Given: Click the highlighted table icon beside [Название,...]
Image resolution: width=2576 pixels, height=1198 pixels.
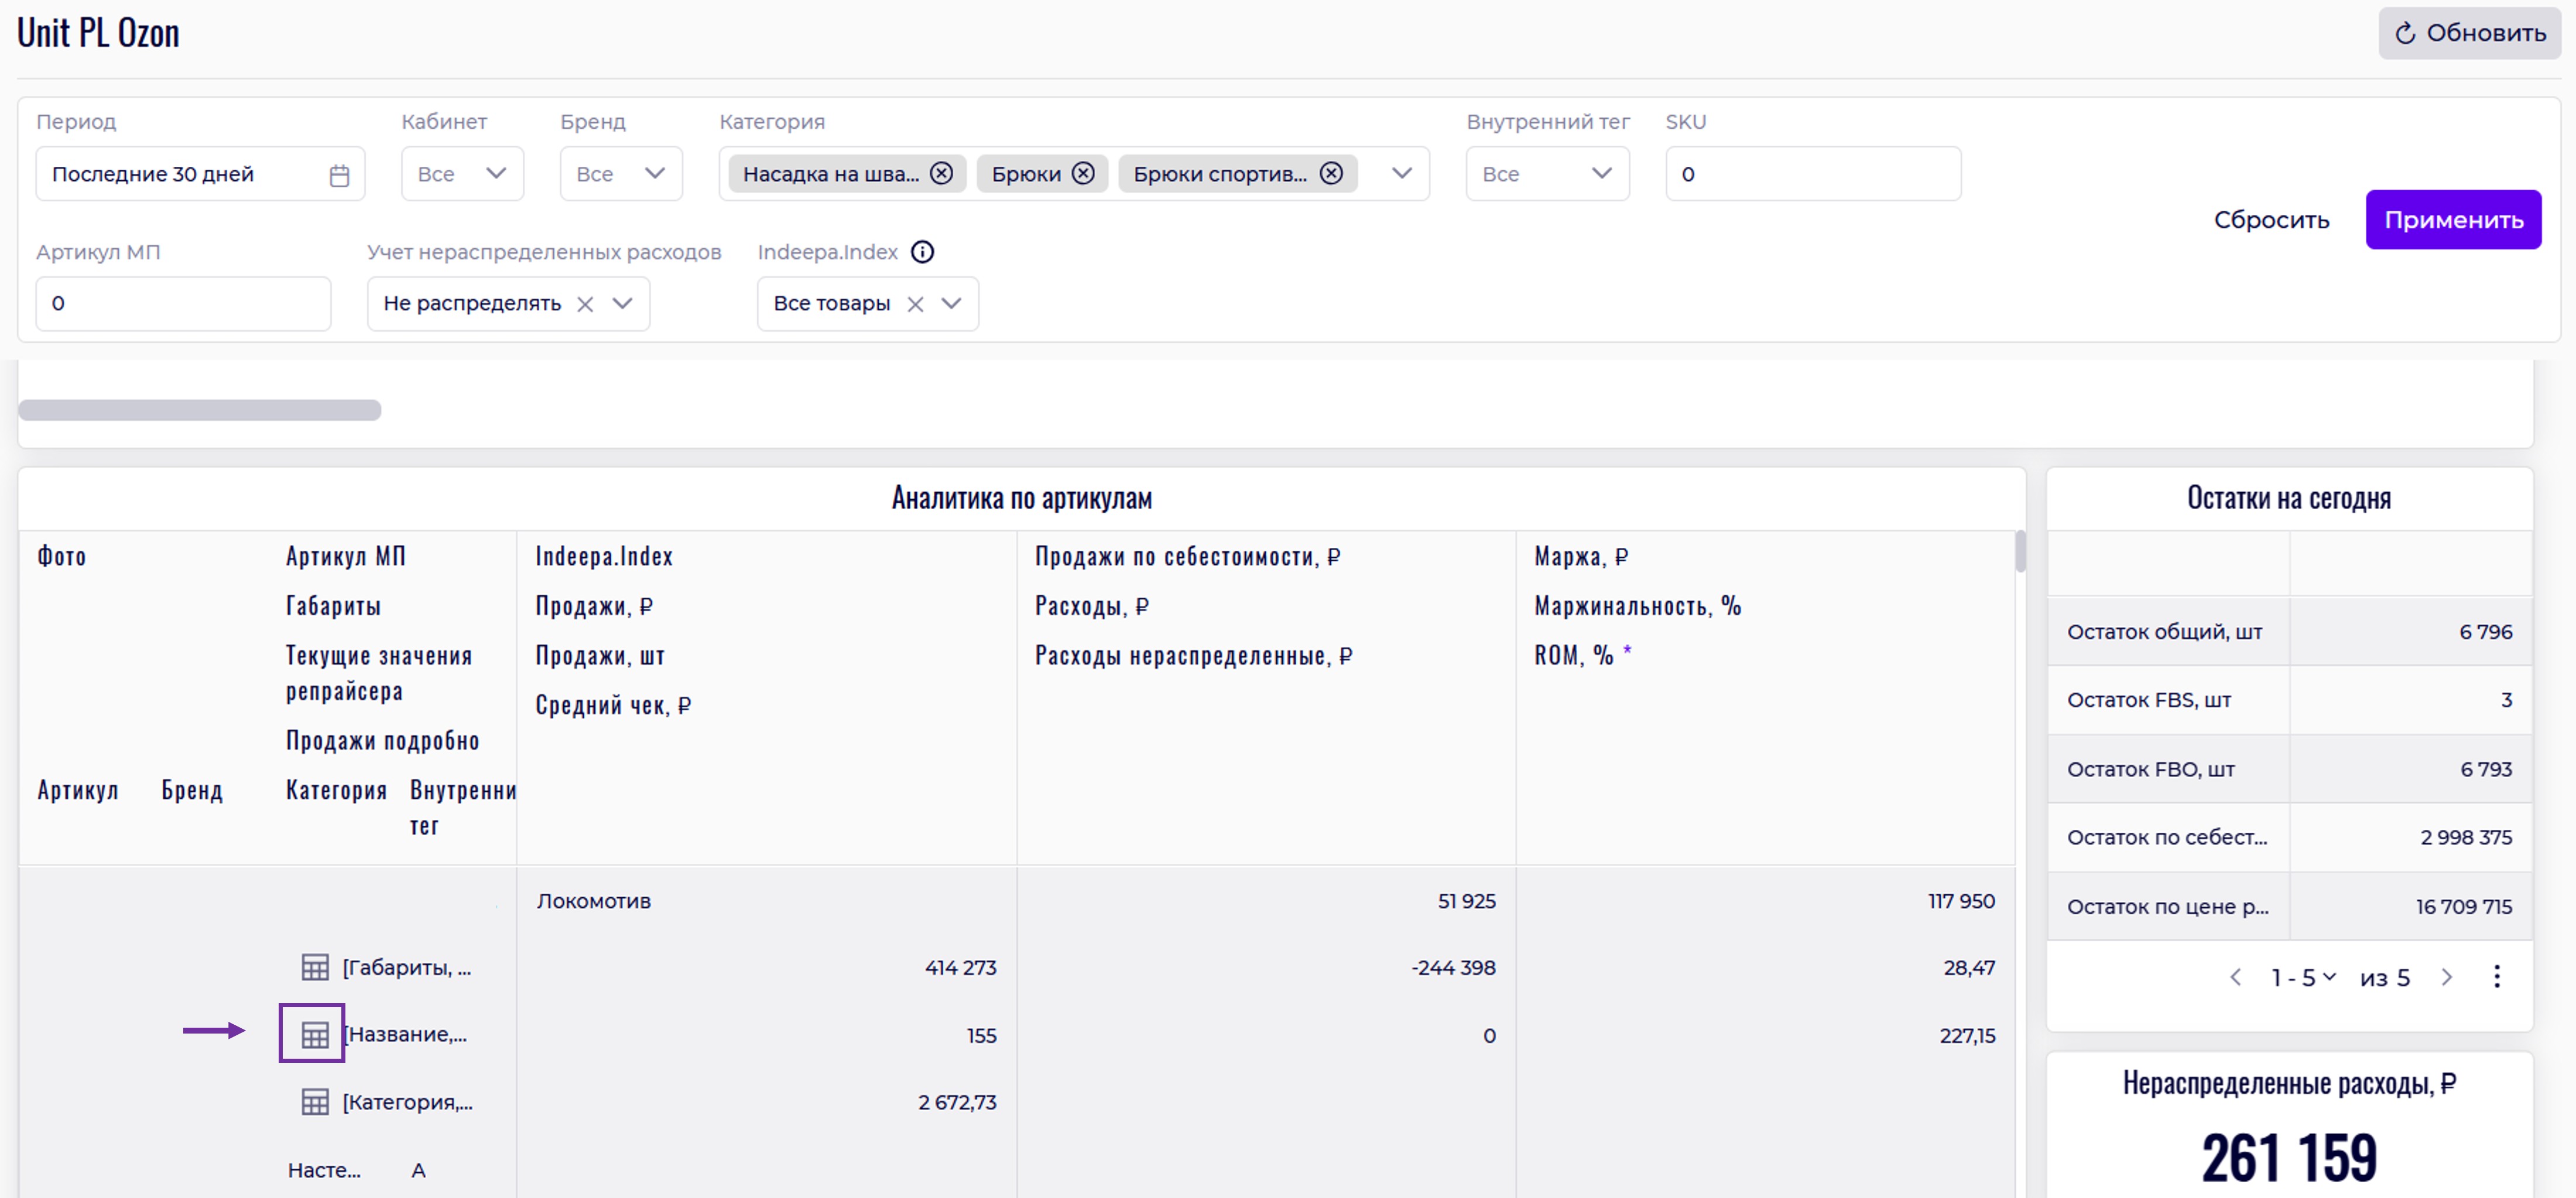Looking at the screenshot, I should click(x=315, y=1035).
